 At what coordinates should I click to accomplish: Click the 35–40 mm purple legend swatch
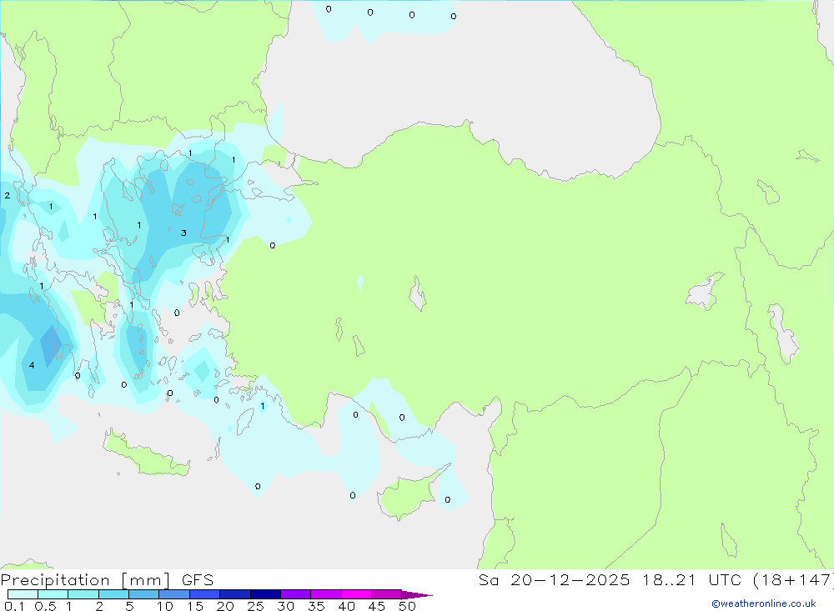[326, 594]
